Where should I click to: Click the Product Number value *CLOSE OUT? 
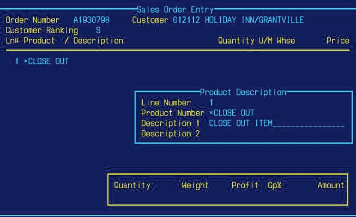[x=231, y=113]
